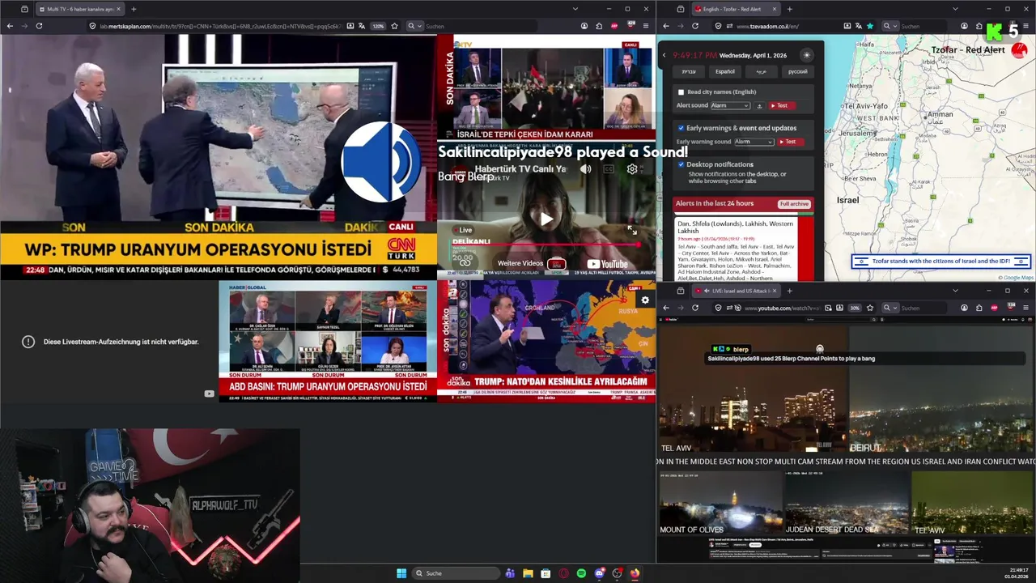This screenshot has height=583, width=1036.
Task: Open OBS Studio from taskbar
Action: [617, 573]
